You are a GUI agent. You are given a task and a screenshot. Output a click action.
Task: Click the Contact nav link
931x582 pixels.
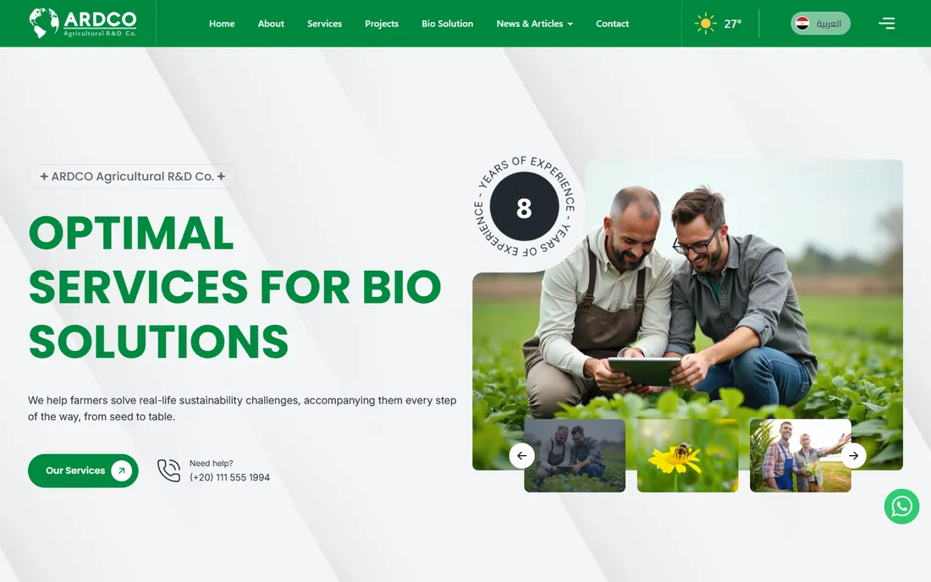612,24
